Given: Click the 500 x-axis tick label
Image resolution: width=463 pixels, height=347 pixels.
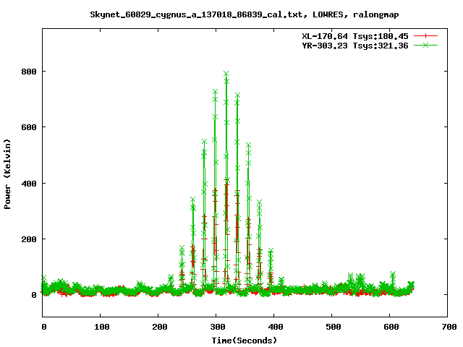Looking at the screenshot, I should pos(334,327).
